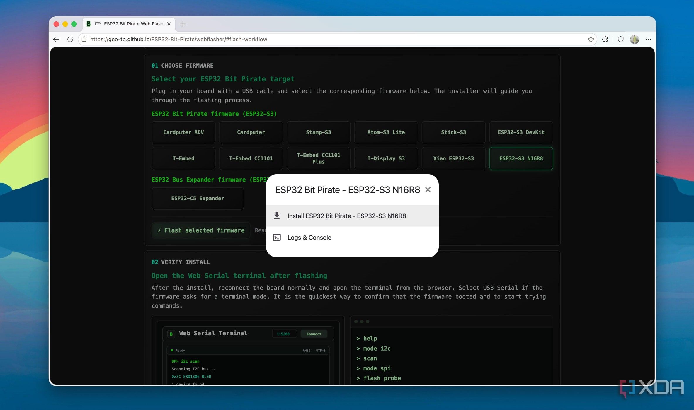Select Install ESP32 Bit Pirate - ESP32-S3 N16R8

[352, 216]
